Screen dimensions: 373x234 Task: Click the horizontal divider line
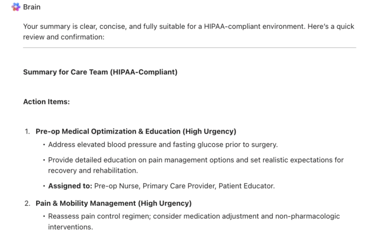click(190, 48)
